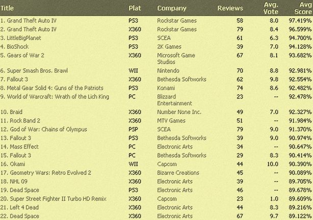Open Grand Theft Auto IV PS3 entry
Viewport: 313px width, 220px height.
point(32,20)
